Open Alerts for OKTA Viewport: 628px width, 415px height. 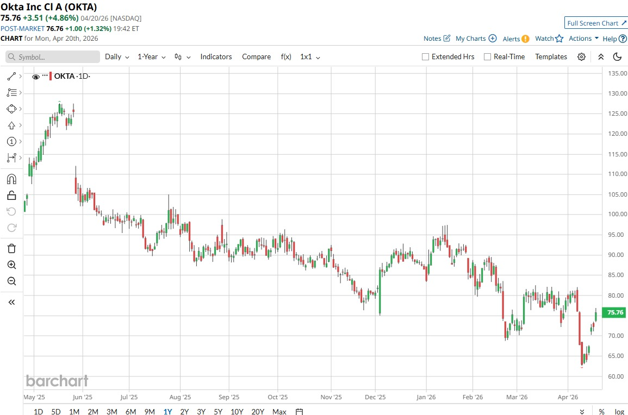(516, 39)
